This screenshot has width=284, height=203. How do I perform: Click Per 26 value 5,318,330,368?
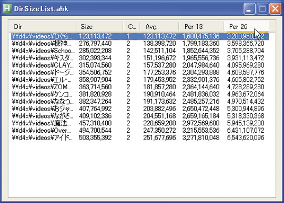246,116
